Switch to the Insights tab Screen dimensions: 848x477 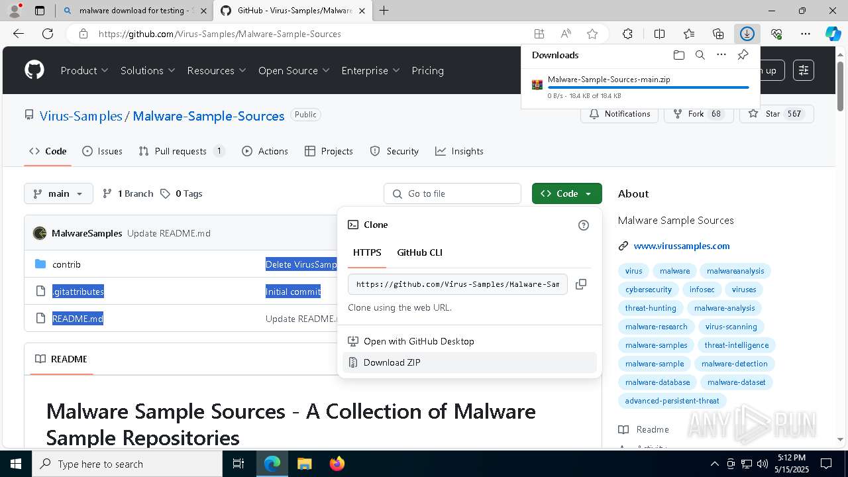[x=459, y=151]
